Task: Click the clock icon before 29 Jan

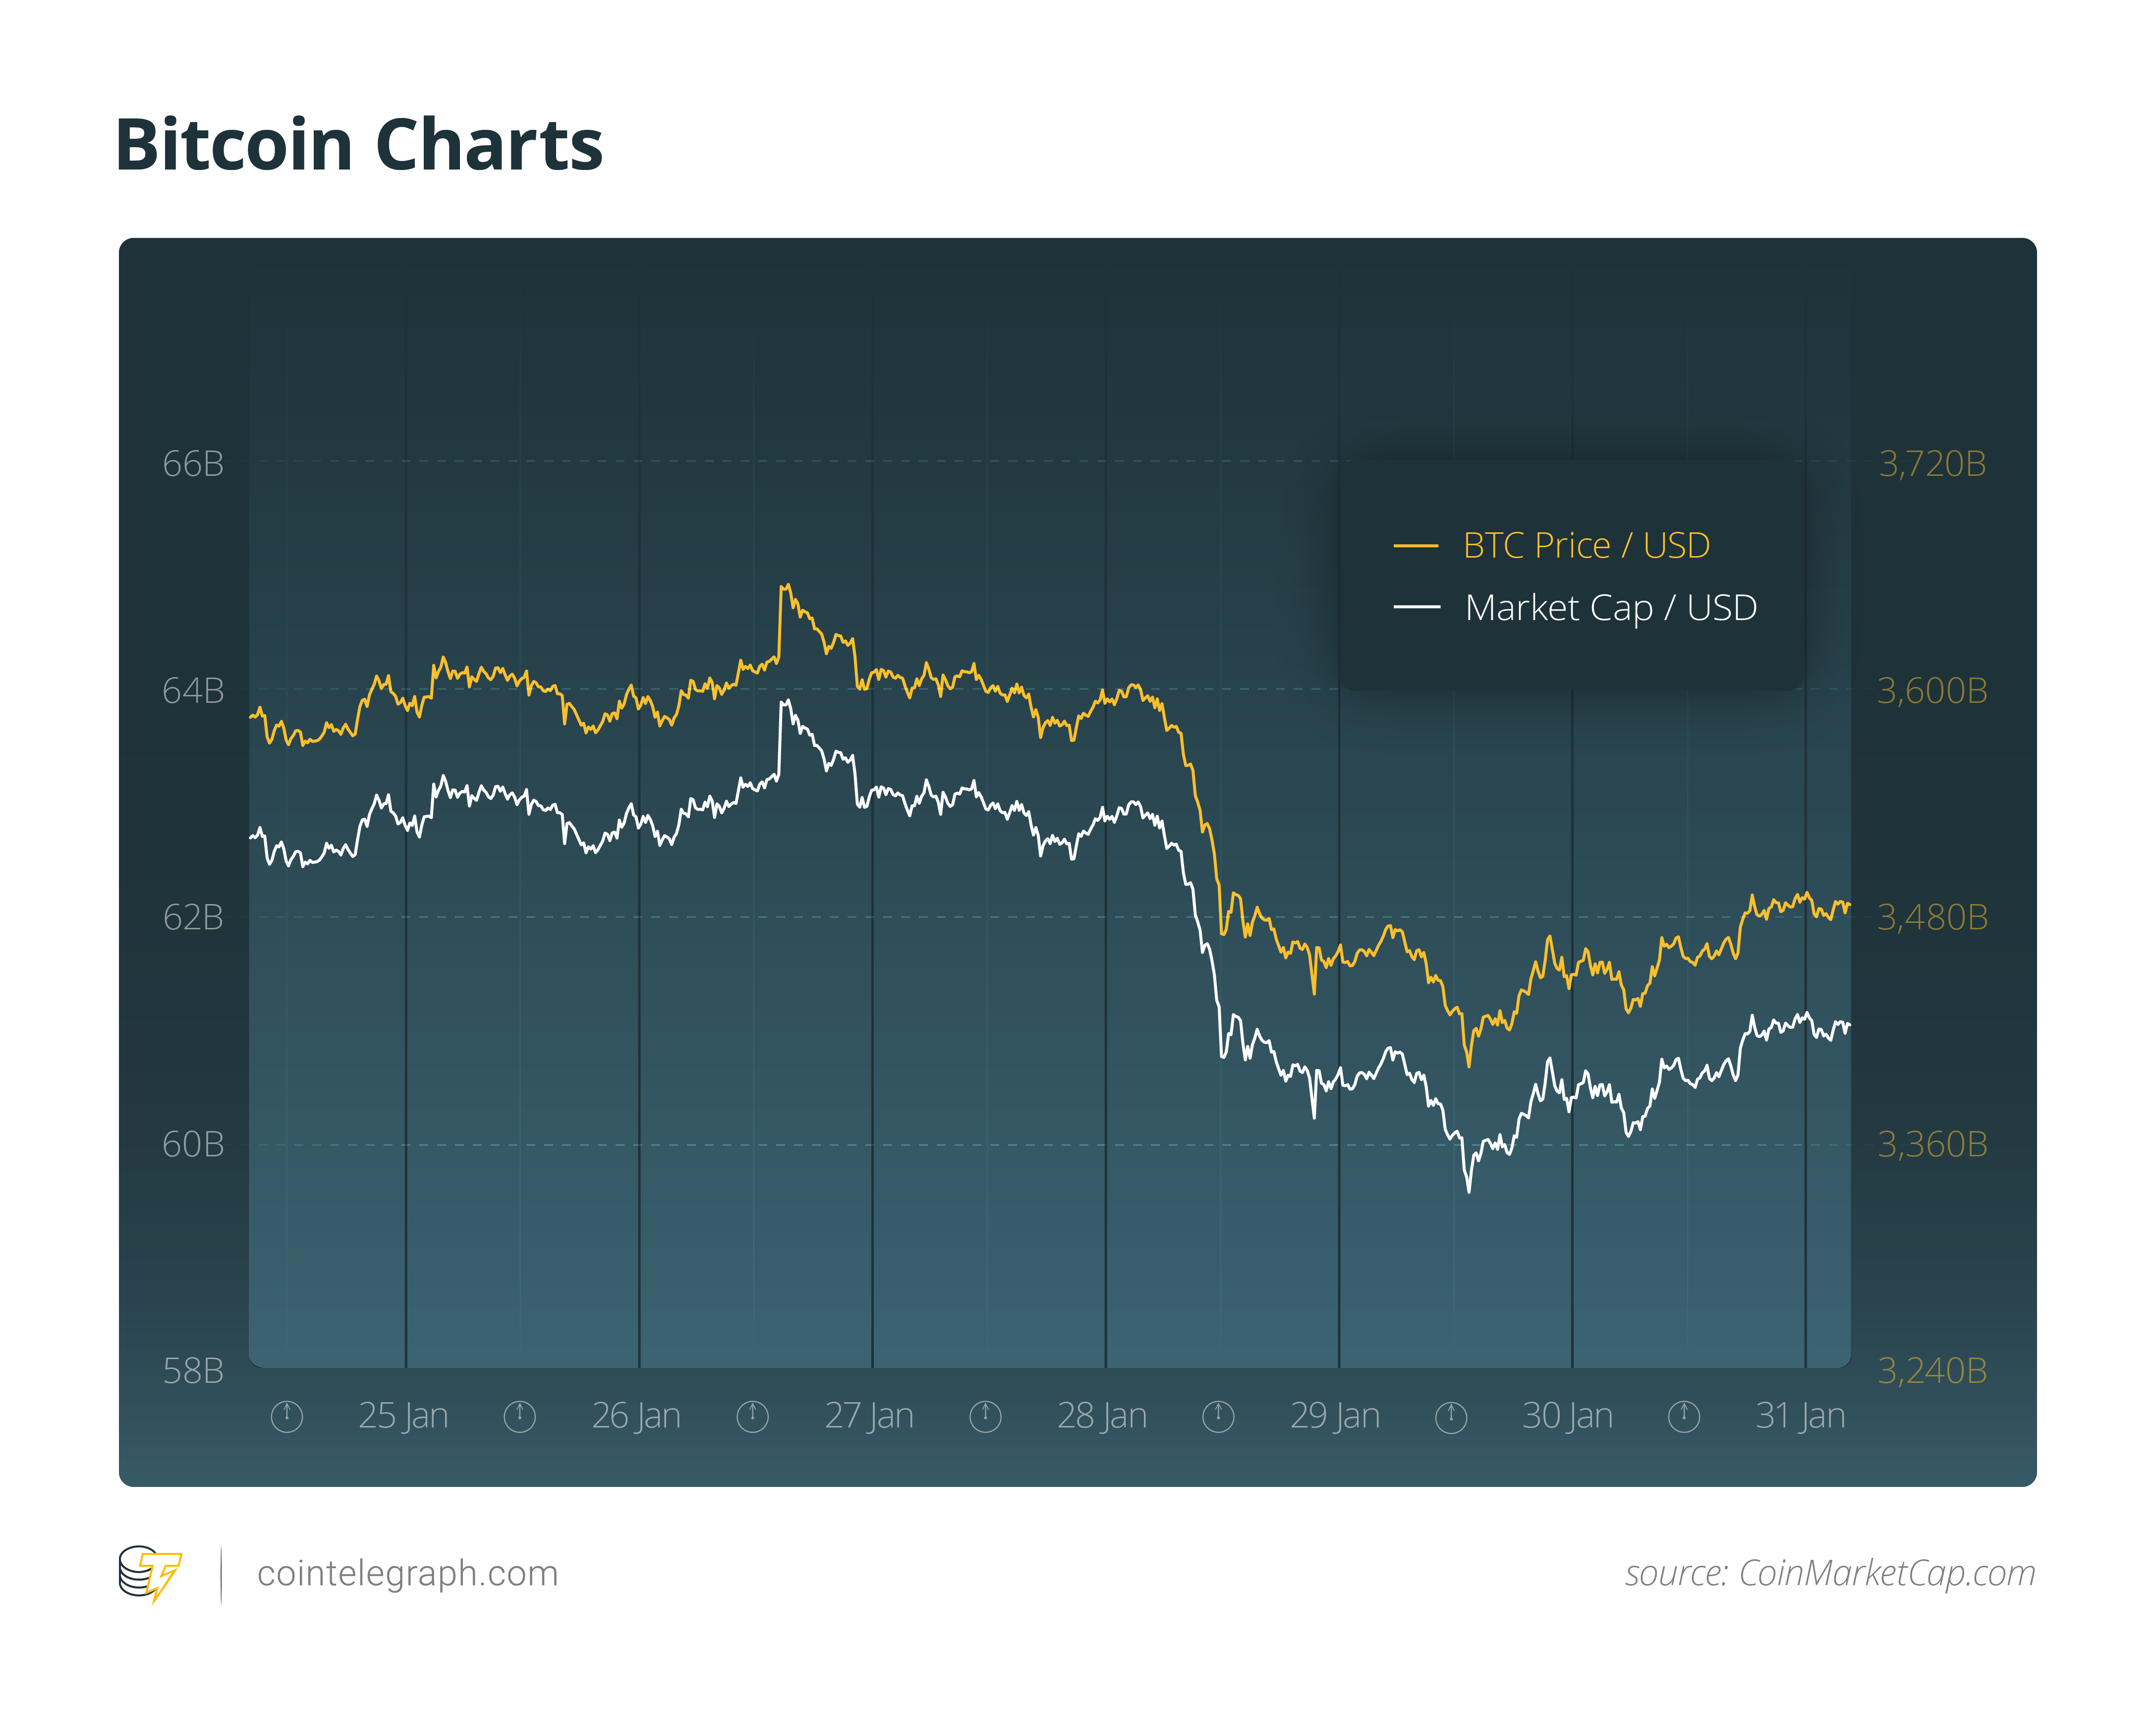Action: pyautogui.click(x=1218, y=1416)
